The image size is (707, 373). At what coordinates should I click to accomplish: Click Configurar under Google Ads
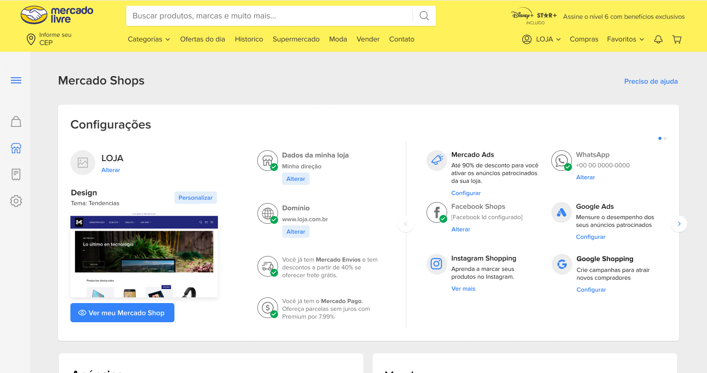pos(591,237)
